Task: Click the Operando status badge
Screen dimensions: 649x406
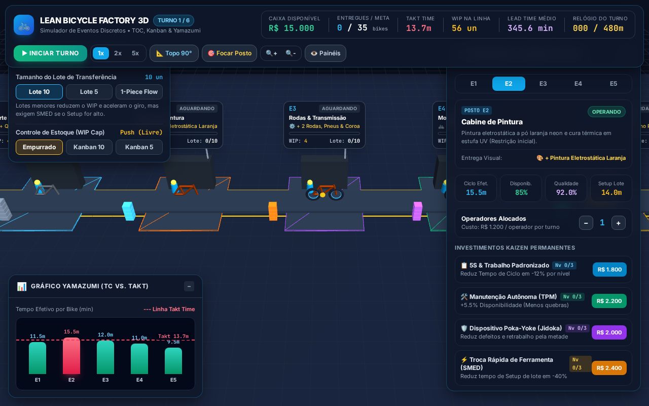Action: click(606, 112)
